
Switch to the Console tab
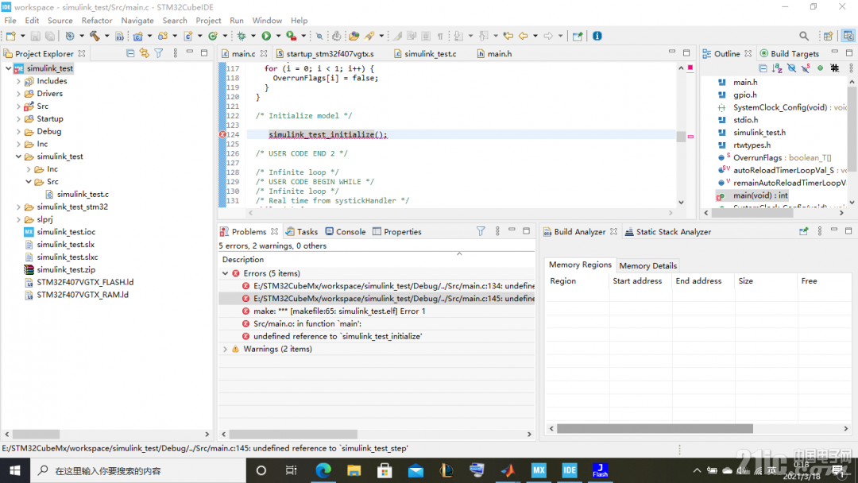click(346, 231)
